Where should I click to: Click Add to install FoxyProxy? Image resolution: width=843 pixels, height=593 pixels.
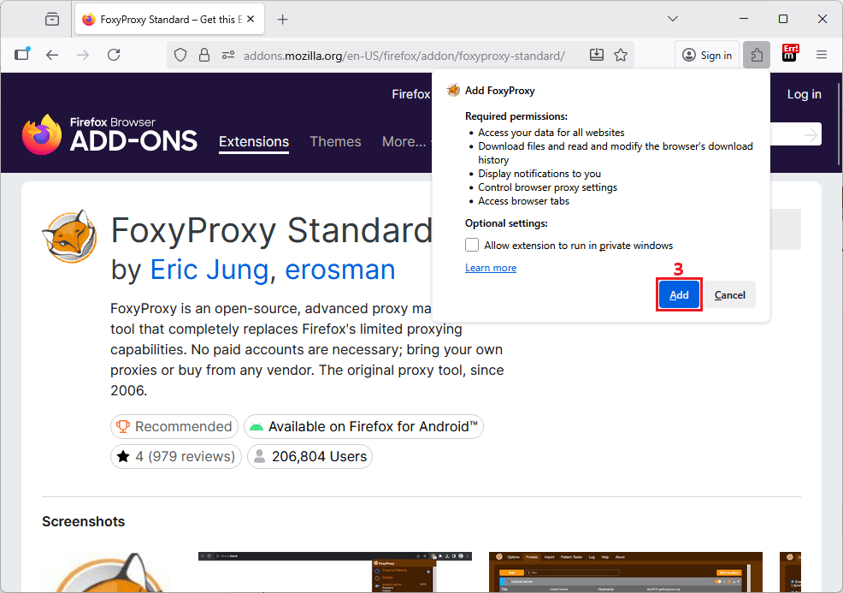(x=679, y=295)
